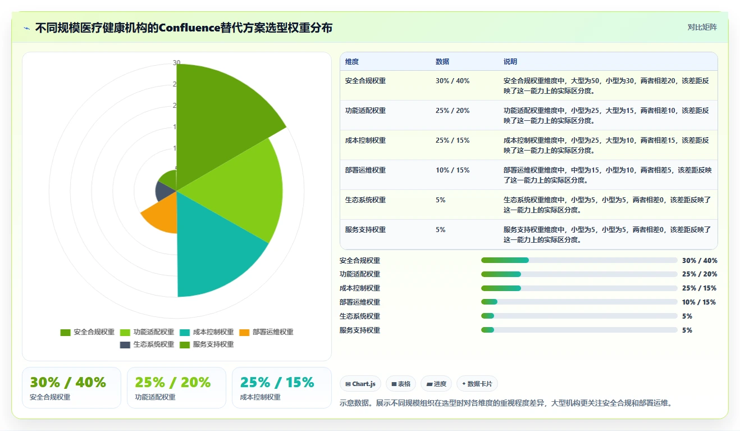Click 生态系统权重 cell in the table
This screenshot has width=740, height=431.
pyautogui.click(x=366, y=200)
